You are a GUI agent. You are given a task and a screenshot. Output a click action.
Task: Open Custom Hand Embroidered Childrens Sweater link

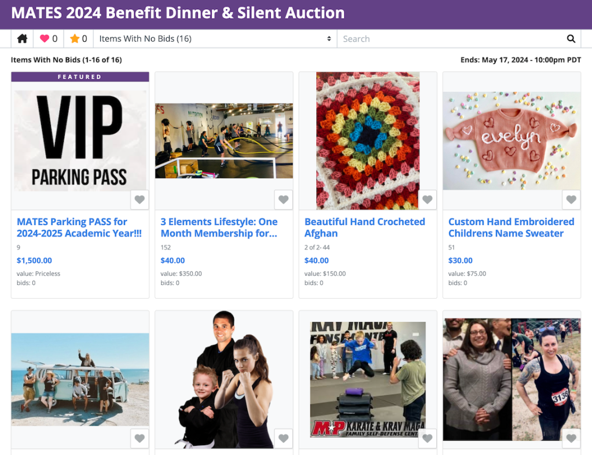pos(511,227)
